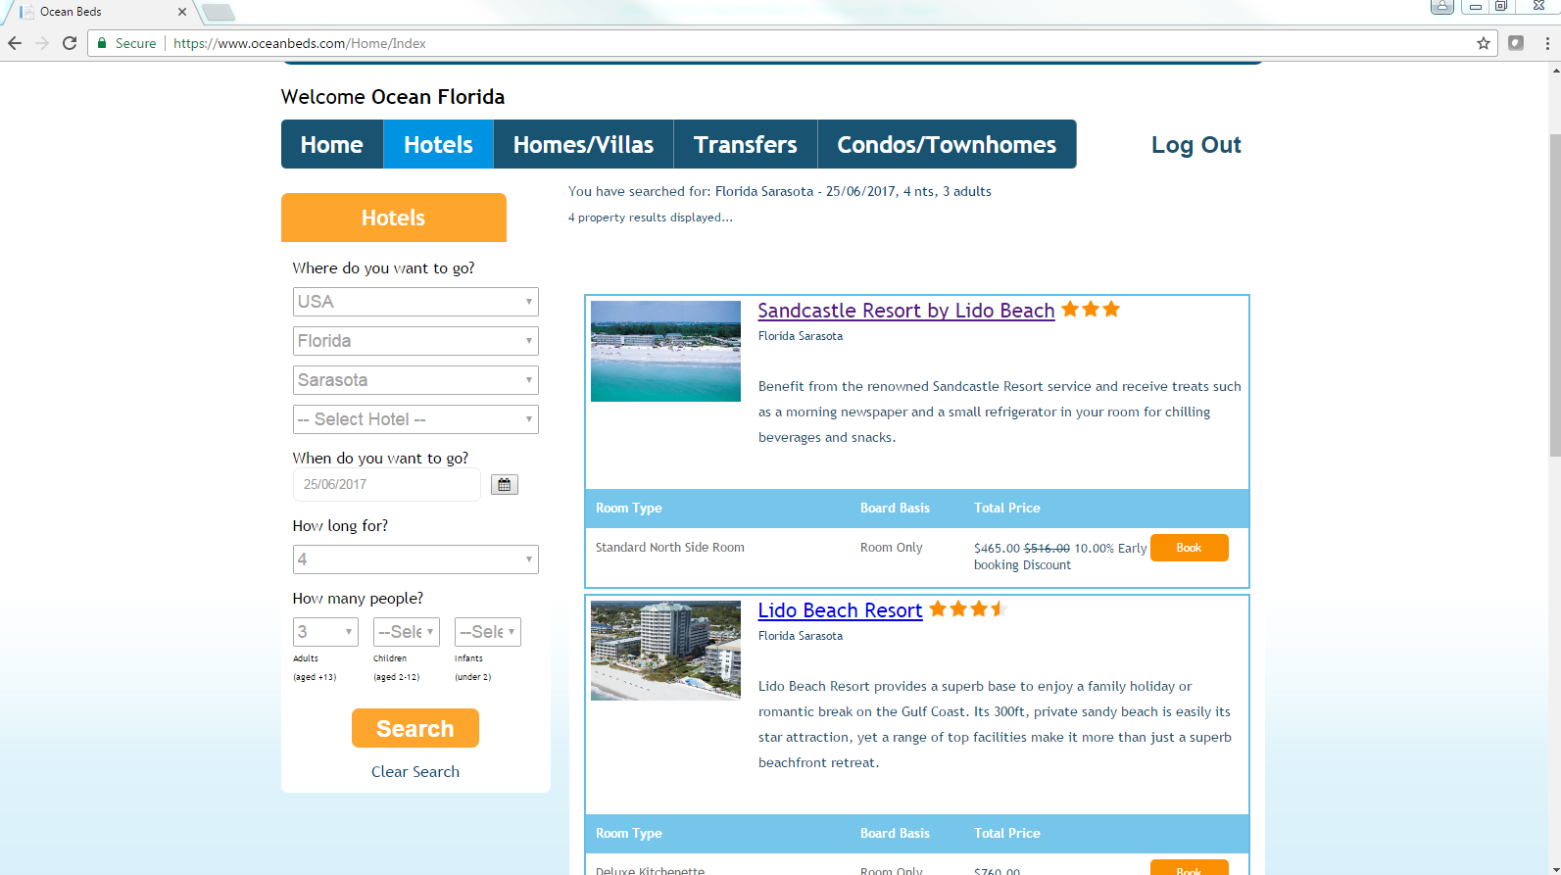Open the calendar date picker icon
The image size is (1561, 875).
505,485
